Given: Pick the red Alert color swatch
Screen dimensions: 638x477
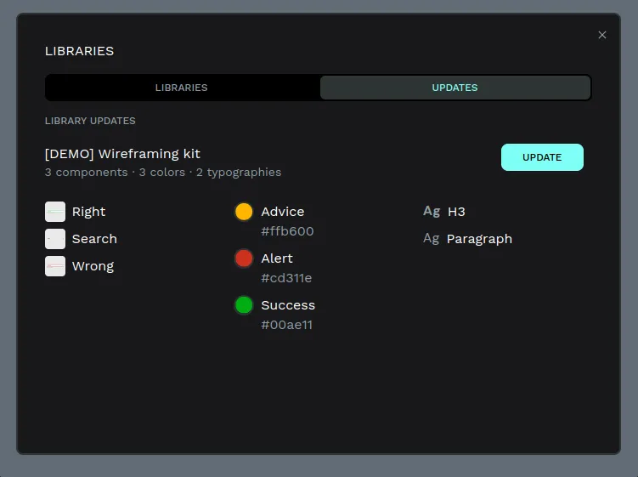Looking at the screenshot, I should click(x=244, y=258).
